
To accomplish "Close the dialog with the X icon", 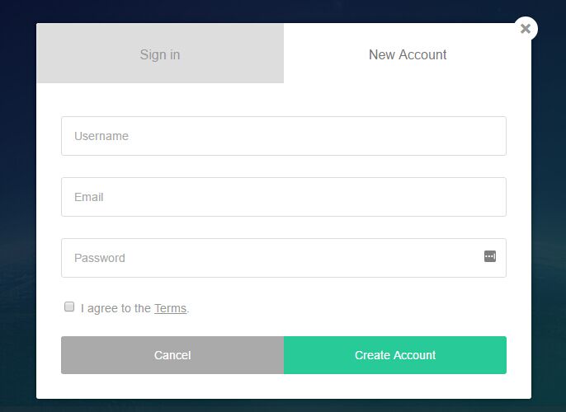I will coord(526,29).
